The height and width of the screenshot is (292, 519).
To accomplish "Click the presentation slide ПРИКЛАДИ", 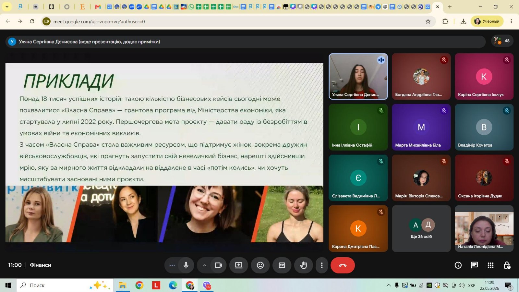I will [x=164, y=152].
